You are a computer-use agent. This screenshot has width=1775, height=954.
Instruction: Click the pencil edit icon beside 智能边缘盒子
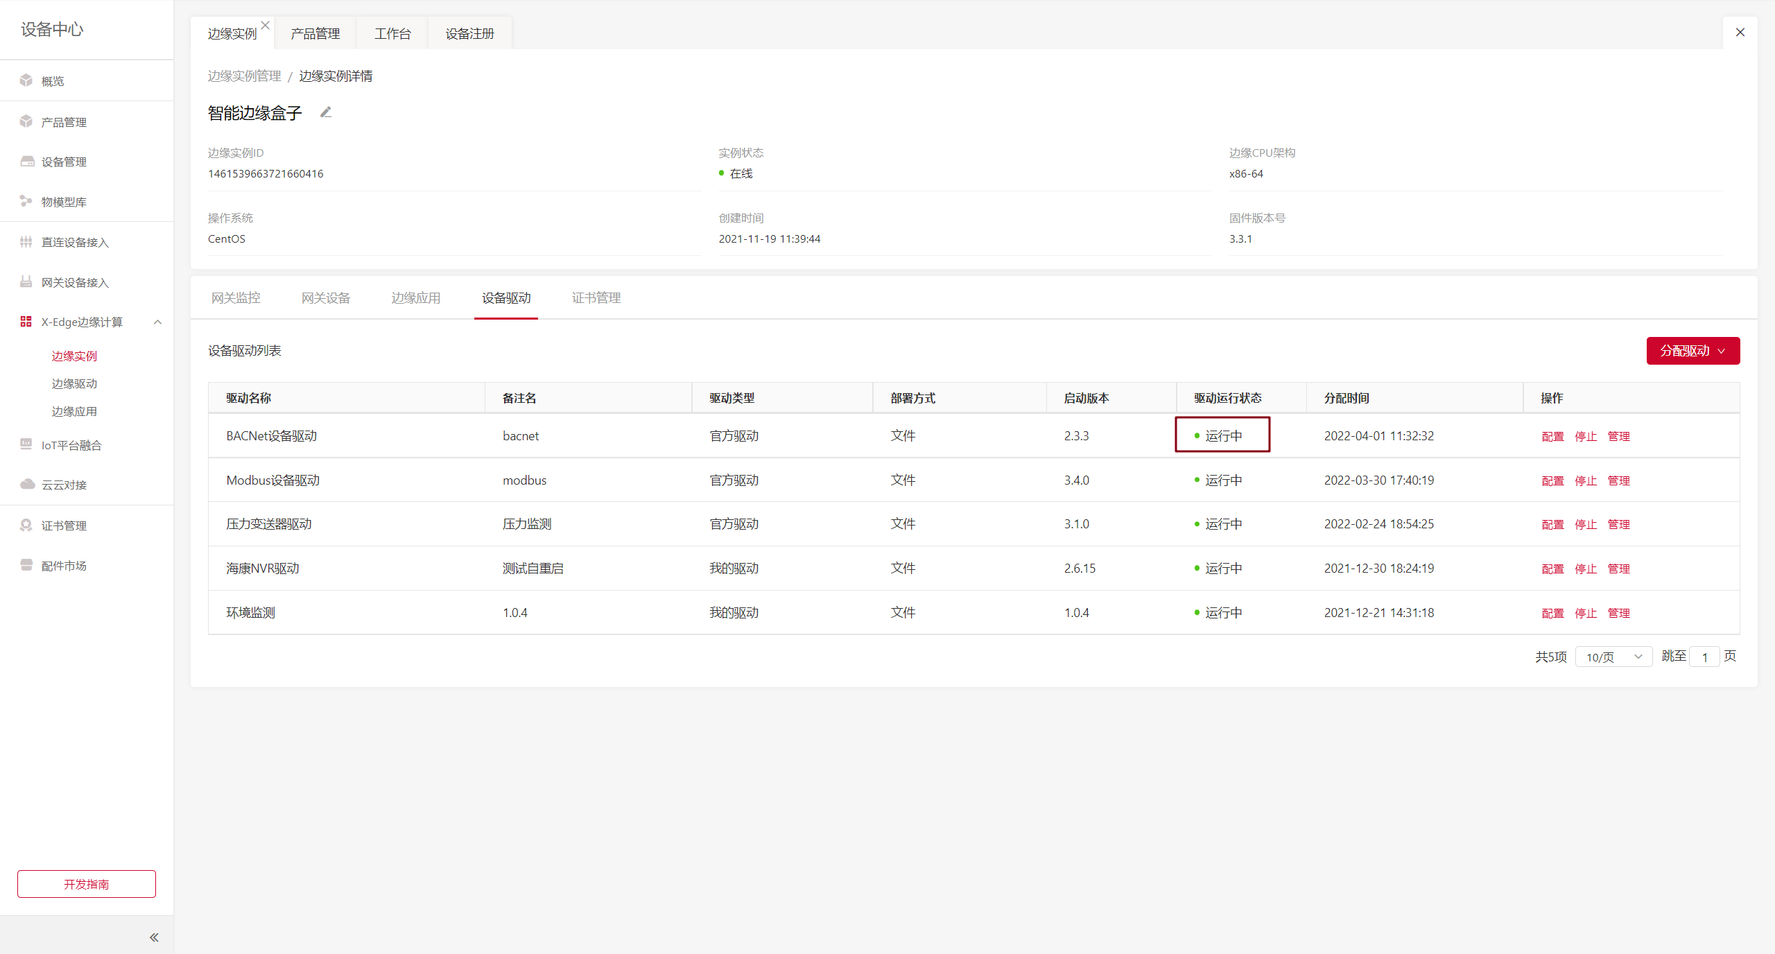click(x=326, y=112)
